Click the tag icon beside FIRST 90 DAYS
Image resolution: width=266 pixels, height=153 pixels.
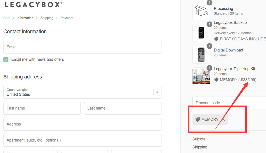pyautogui.click(x=216, y=39)
